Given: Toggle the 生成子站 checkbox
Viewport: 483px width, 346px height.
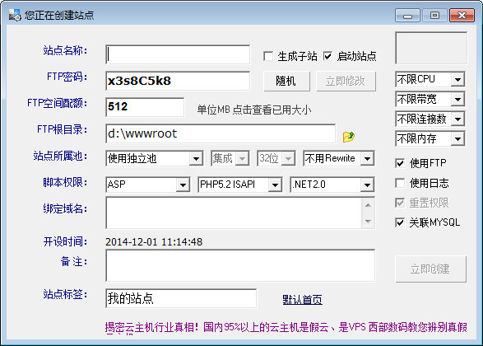Looking at the screenshot, I should 268,57.
